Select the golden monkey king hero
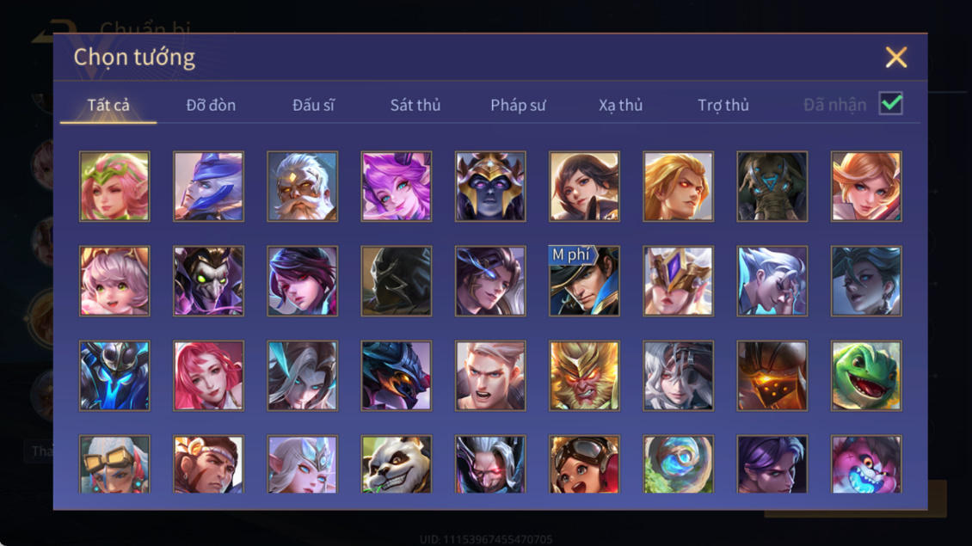 coord(584,376)
